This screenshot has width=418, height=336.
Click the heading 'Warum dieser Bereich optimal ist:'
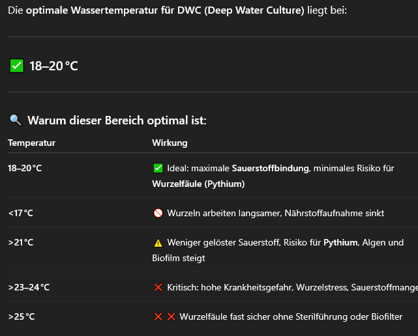pos(117,120)
